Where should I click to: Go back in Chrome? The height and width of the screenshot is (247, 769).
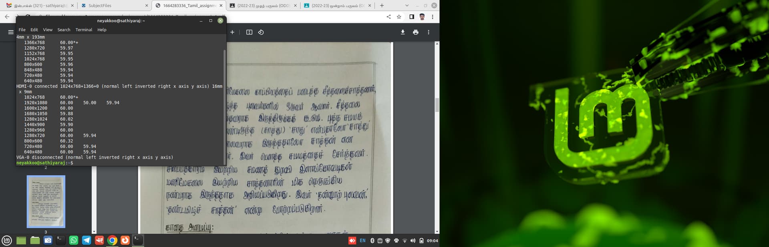pyautogui.click(x=7, y=17)
